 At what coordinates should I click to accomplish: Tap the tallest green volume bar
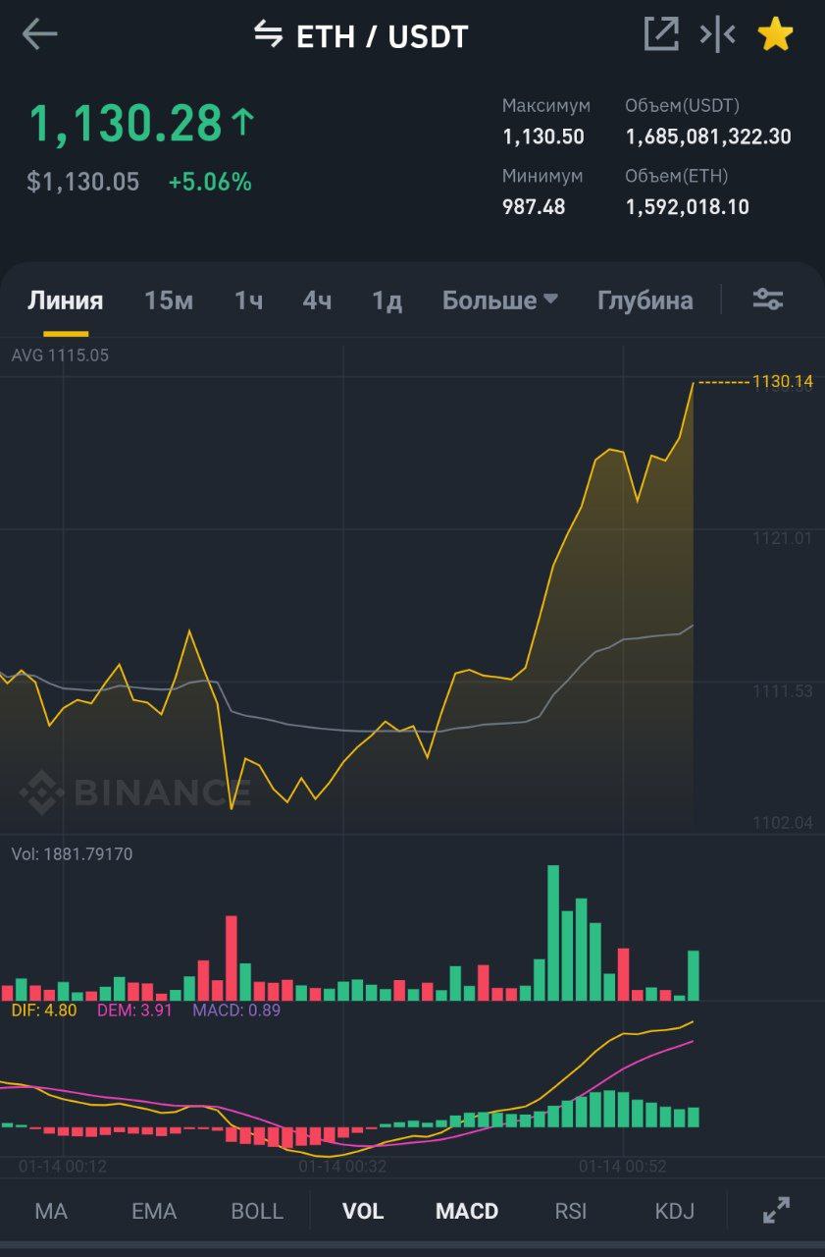(x=553, y=933)
